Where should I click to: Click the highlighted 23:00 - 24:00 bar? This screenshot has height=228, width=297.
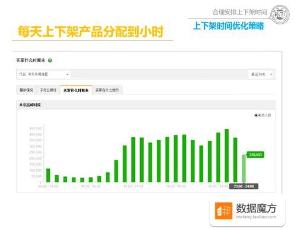coord(244,169)
